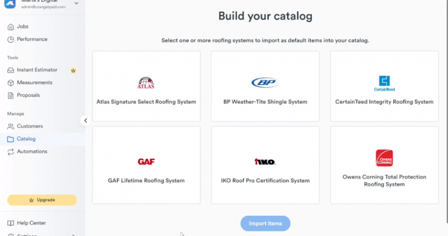Click the Jobs briefcase icon in sidebar

coord(11,27)
